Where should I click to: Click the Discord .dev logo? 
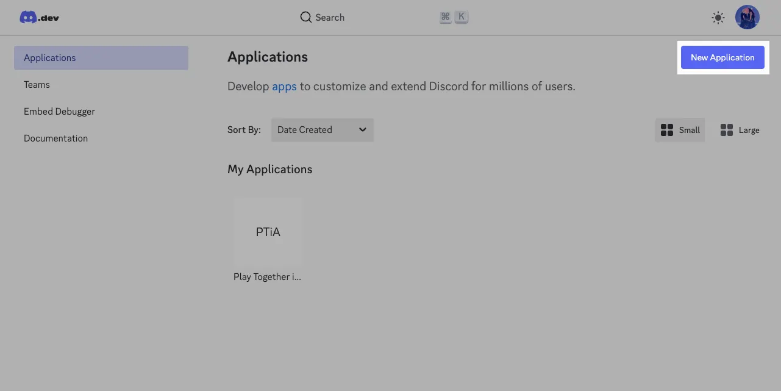coord(39,18)
